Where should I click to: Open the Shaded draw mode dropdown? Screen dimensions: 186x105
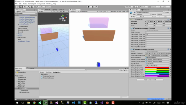[45, 12]
